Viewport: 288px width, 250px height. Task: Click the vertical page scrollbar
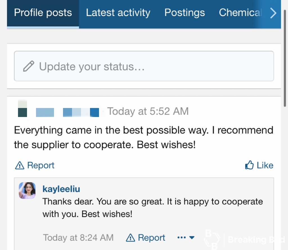click(x=285, y=56)
